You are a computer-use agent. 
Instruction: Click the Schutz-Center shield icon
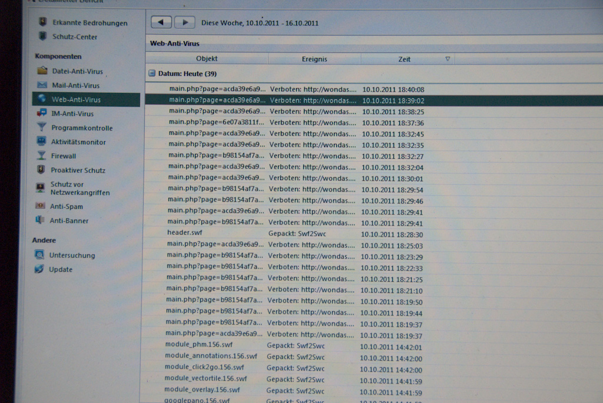pos(42,36)
